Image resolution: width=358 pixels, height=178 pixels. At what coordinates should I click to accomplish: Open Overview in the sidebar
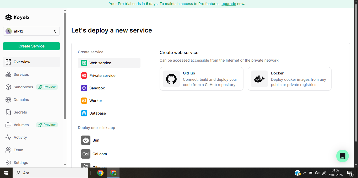(31, 62)
